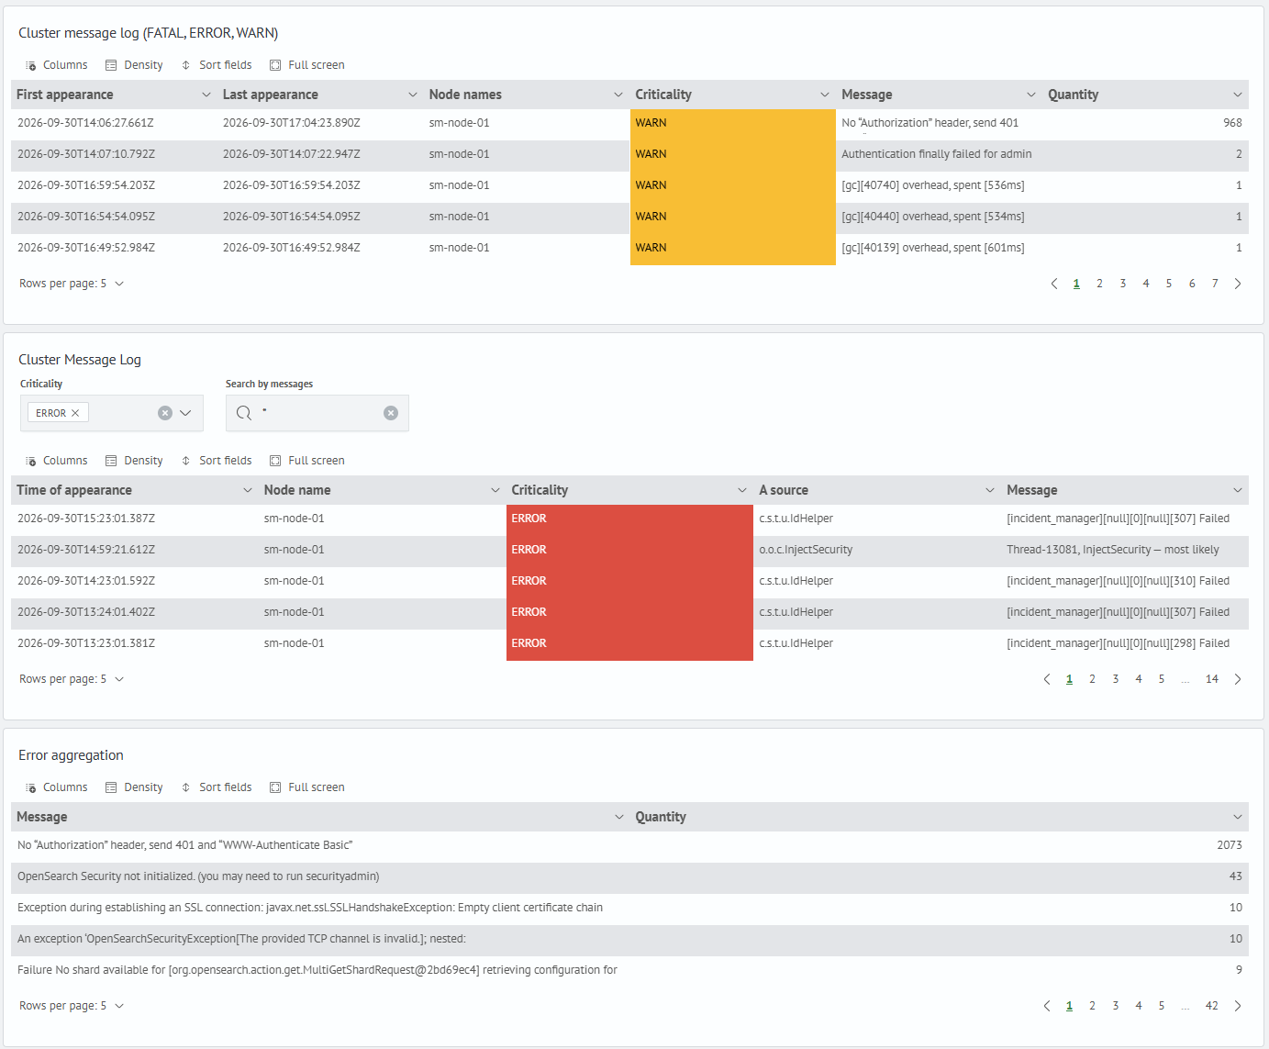The height and width of the screenshot is (1049, 1269).
Task: Clear all selections in Criticality filter
Action: pos(165,413)
